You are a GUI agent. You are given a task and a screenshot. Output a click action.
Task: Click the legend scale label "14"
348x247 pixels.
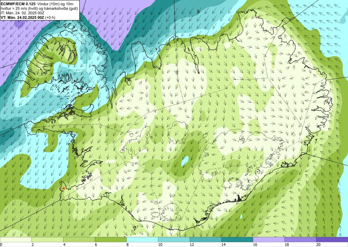pos(223,245)
